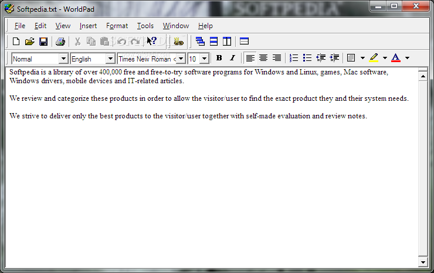The height and width of the screenshot is (273, 434).
Task: Apply the red font color
Action: (396, 58)
